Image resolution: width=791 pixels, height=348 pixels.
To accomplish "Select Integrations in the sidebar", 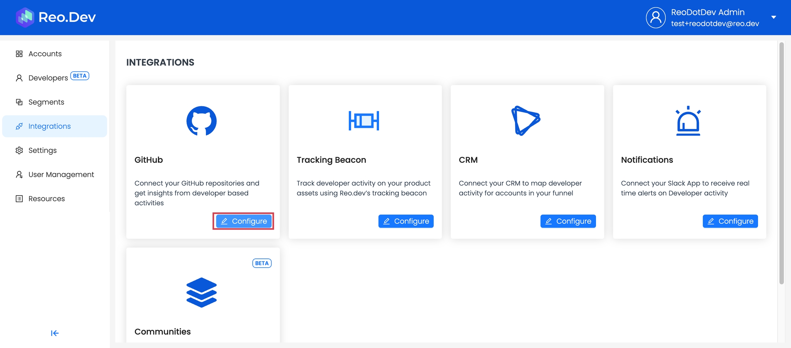I will (x=49, y=126).
